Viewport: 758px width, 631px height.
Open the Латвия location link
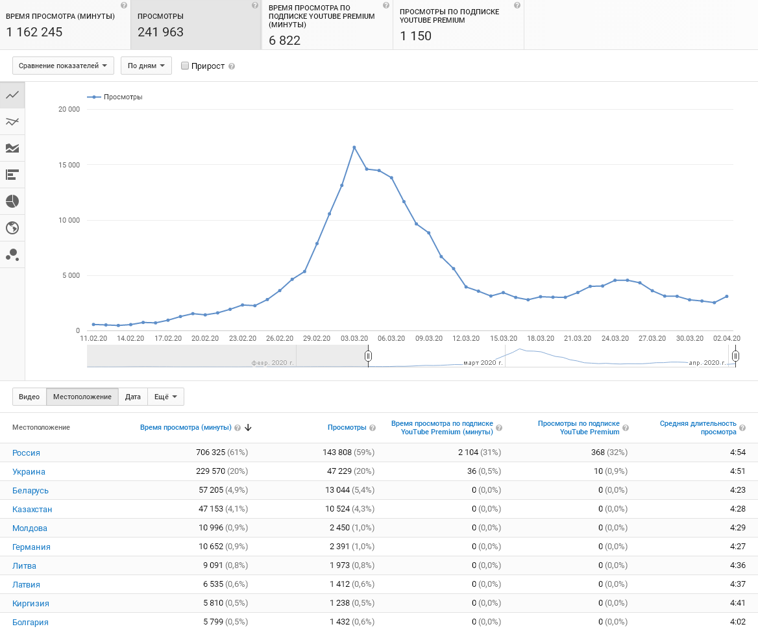tap(26, 584)
